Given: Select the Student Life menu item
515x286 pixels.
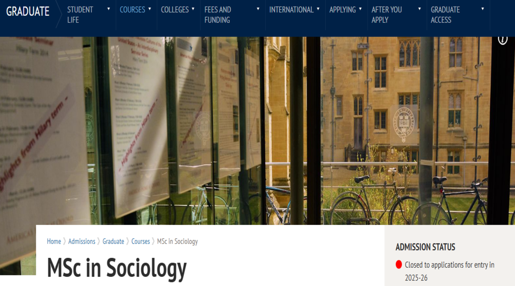Looking at the screenshot, I should 80,15.
